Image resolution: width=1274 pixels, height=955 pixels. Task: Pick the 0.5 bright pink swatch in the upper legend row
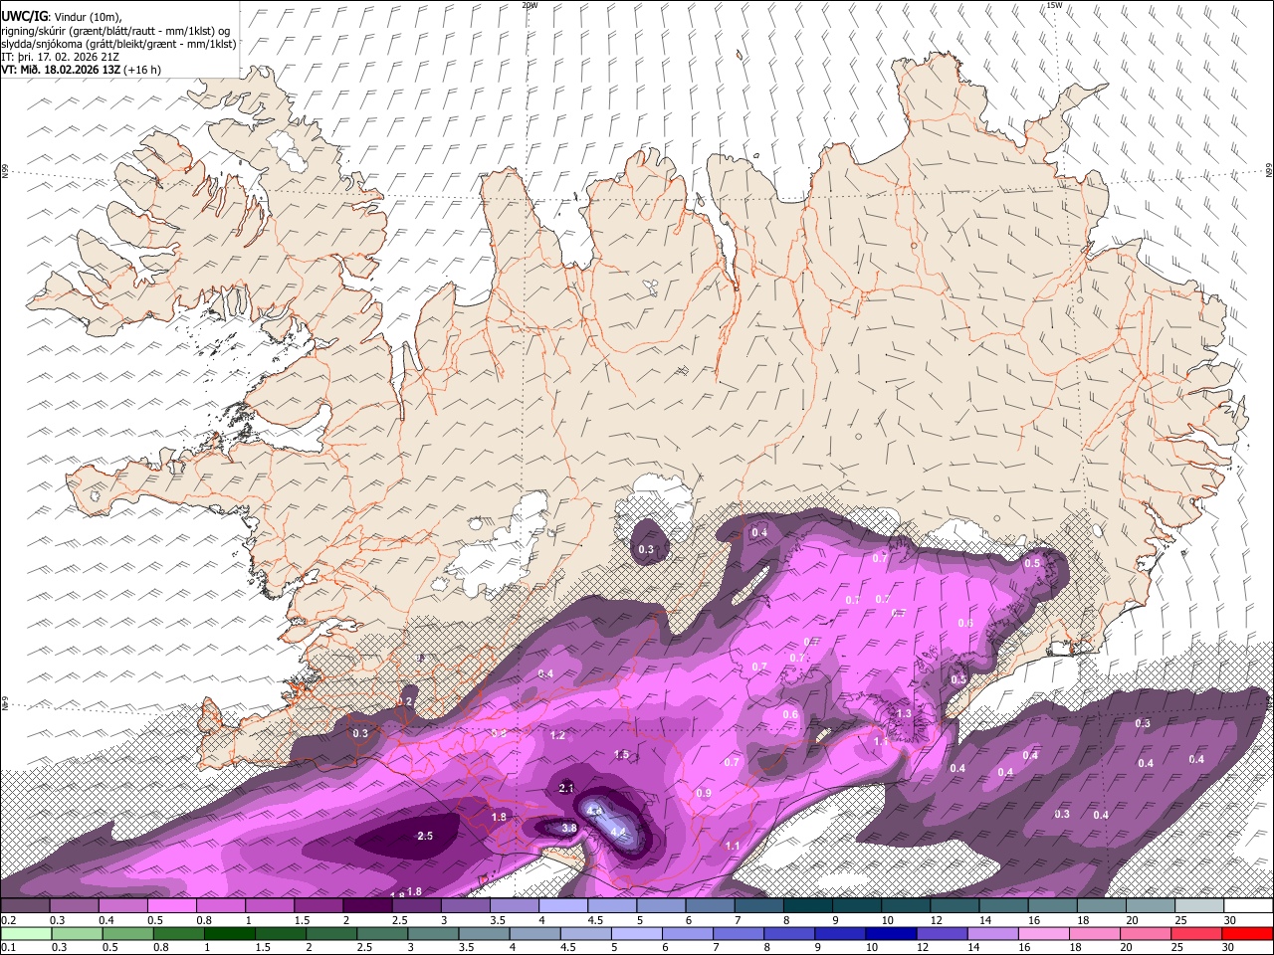point(171,906)
